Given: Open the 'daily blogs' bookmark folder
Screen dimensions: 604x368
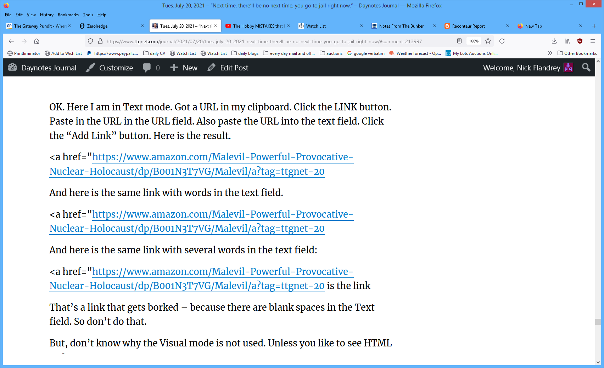Looking at the screenshot, I should [x=245, y=53].
